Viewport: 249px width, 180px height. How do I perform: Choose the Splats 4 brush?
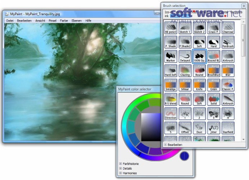pyautogui.click(x=228, y=113)
